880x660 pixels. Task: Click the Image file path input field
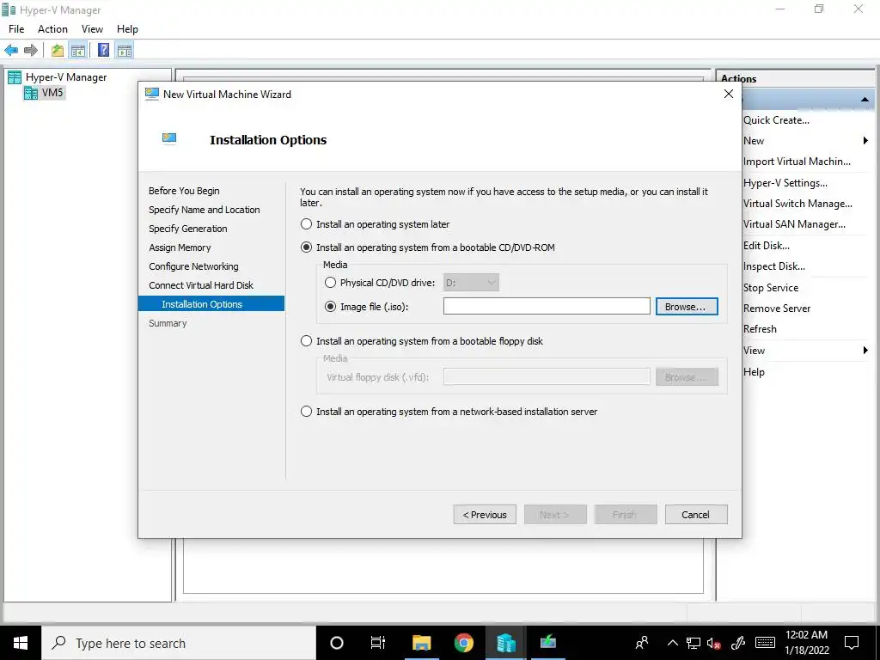tap(547, 307)
